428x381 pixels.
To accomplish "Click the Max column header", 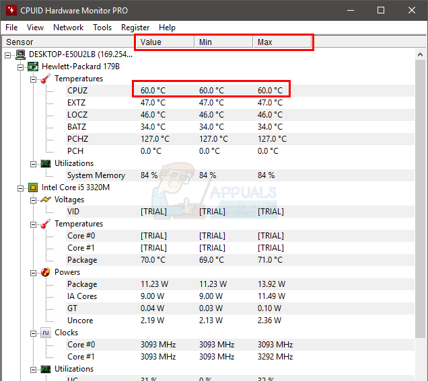I will point(282,42).
